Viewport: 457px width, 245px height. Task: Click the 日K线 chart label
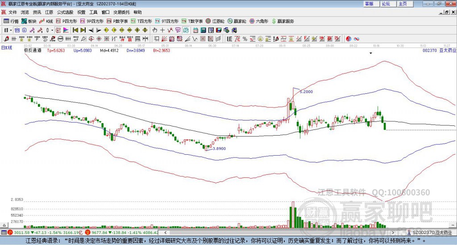click(6, 48)
